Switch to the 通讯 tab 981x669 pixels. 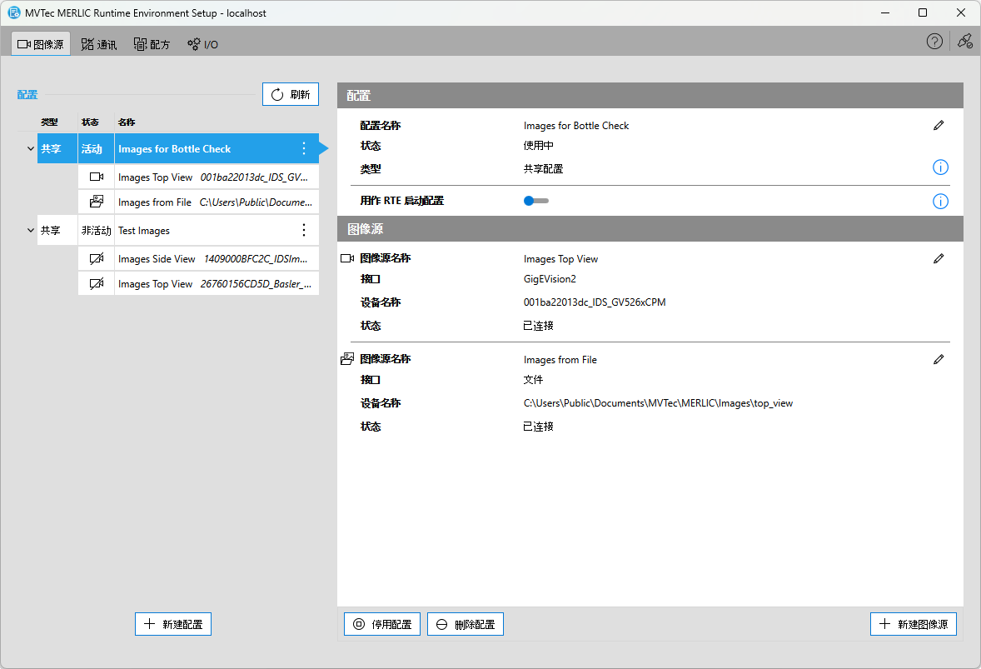pyautogui.click(x=99, y=44)
